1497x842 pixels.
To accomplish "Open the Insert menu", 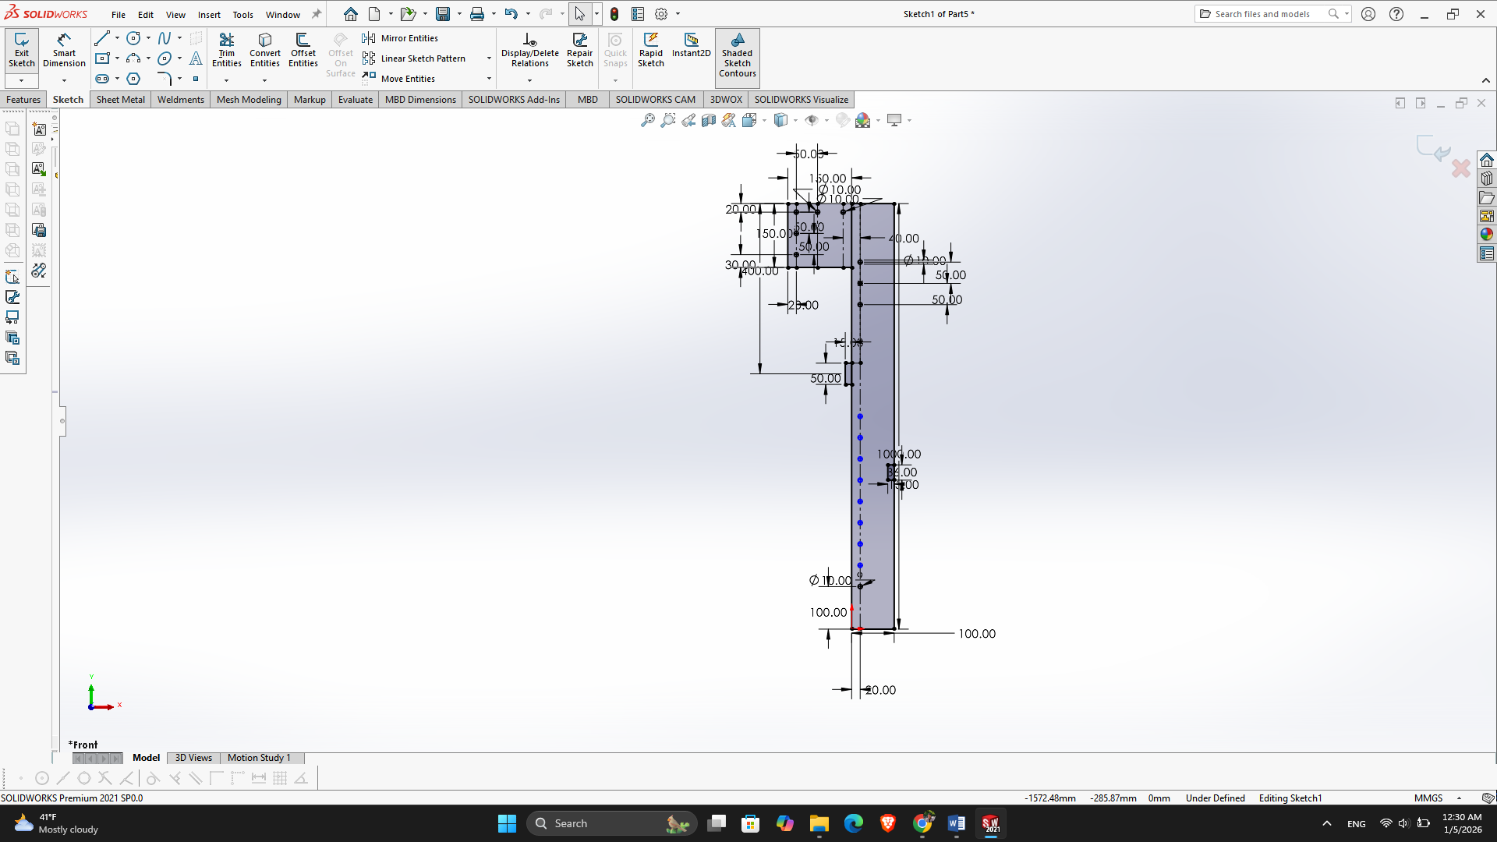I will [x=209, y=14].
